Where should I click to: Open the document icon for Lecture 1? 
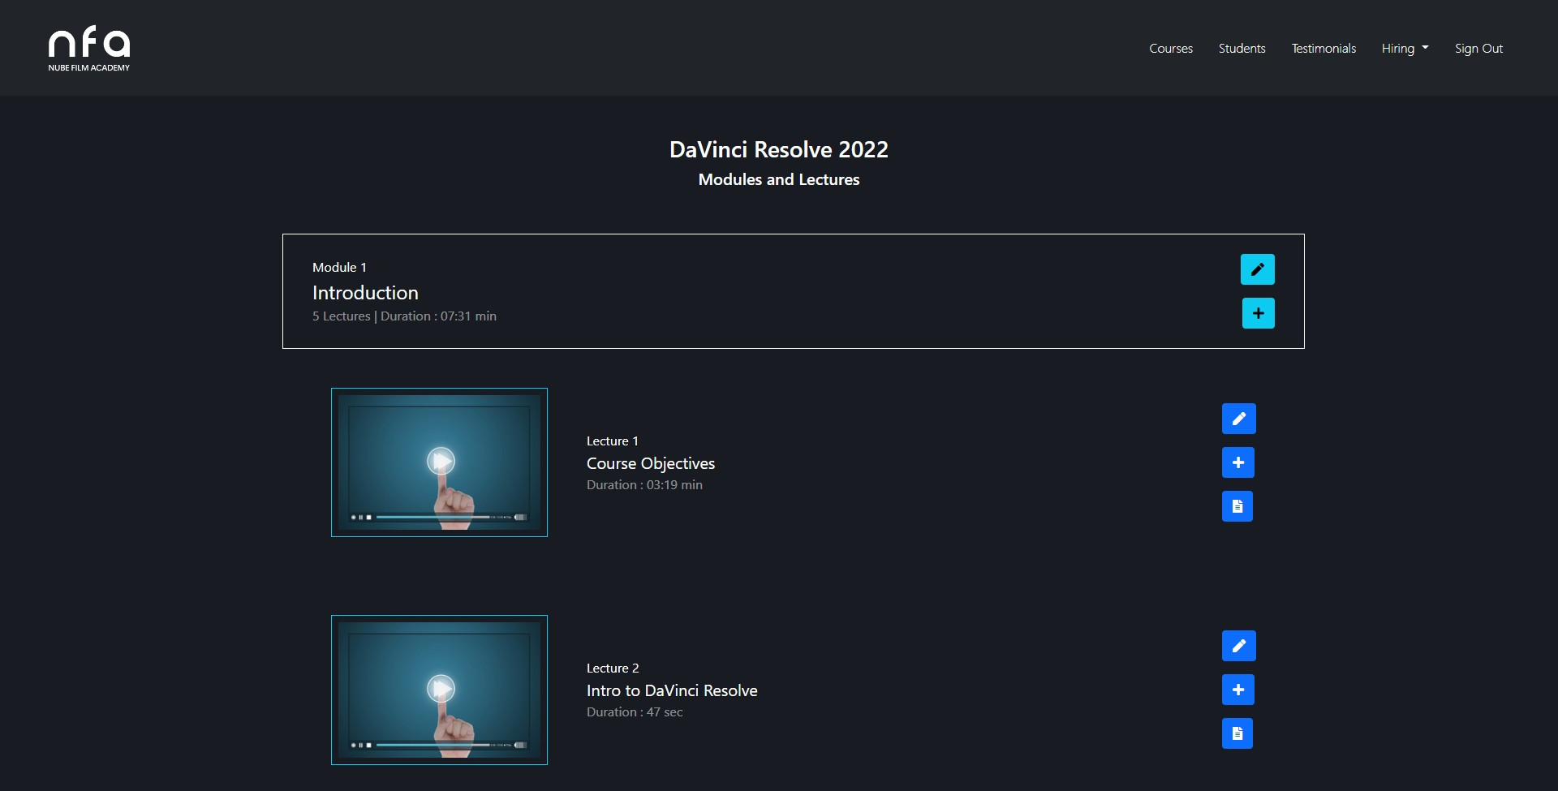pos(1237,506)
